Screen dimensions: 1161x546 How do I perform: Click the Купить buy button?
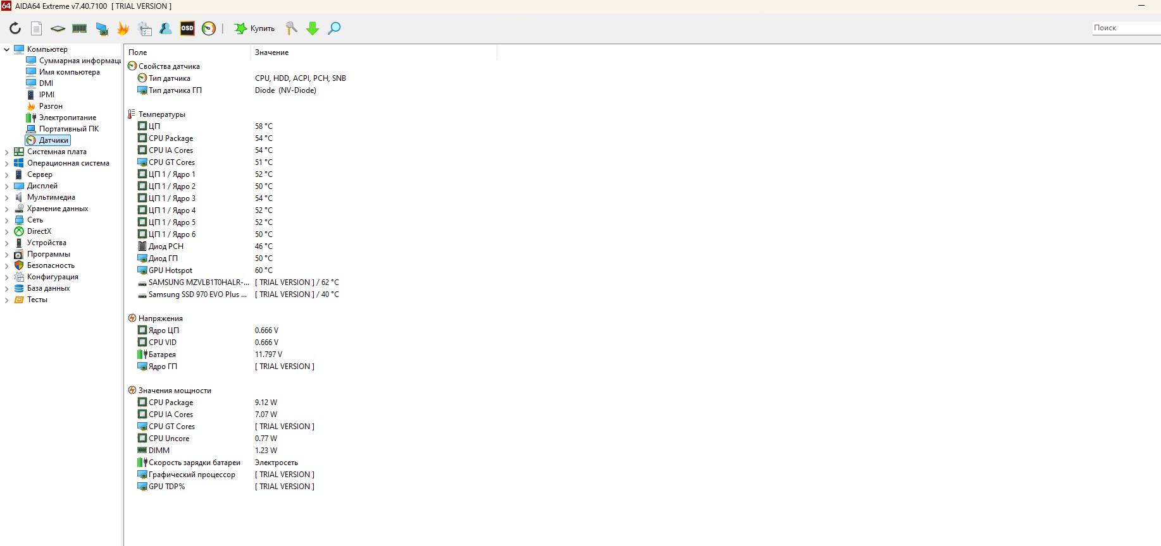pyautogui.click(x=254, y=28)
